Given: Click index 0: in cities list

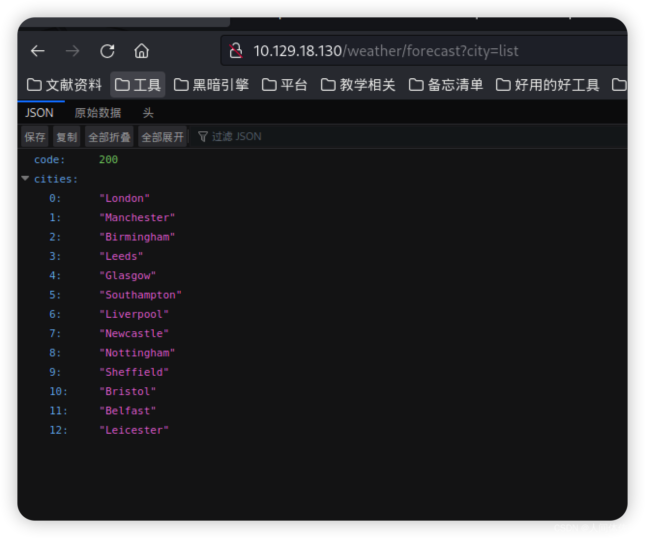Looking at the screenshot, I should coord(55,198).
